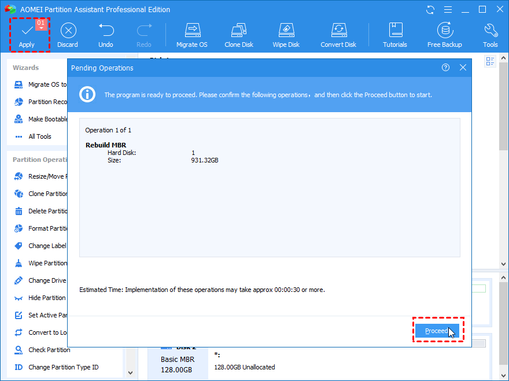Open the Tools wrench icon
Image resolution: width=509 pixels, height=381 pixels.
490,31
